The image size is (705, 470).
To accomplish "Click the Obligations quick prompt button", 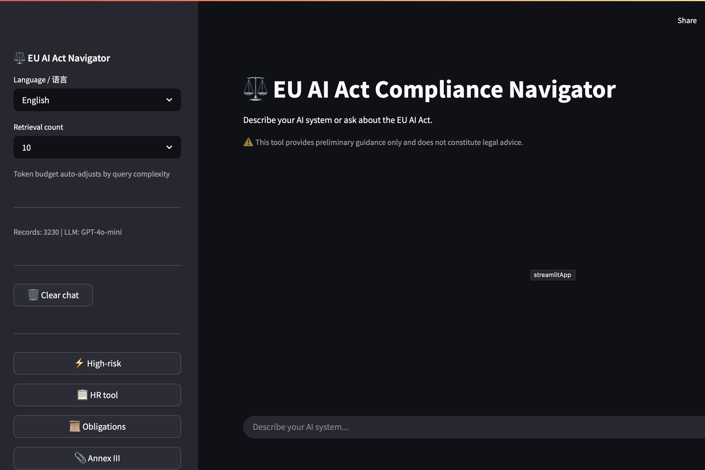I will (x=97, y=427).
